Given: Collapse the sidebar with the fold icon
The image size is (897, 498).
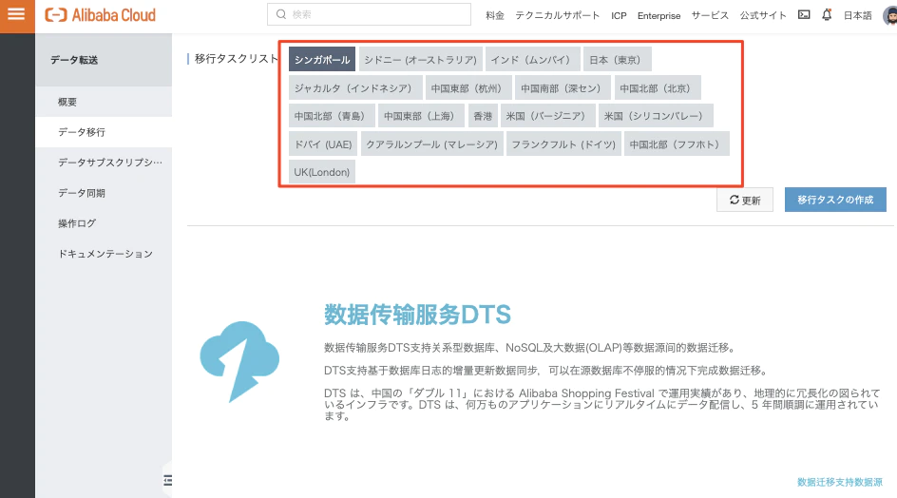Looking at the screenshot, I should coord(168,479).
